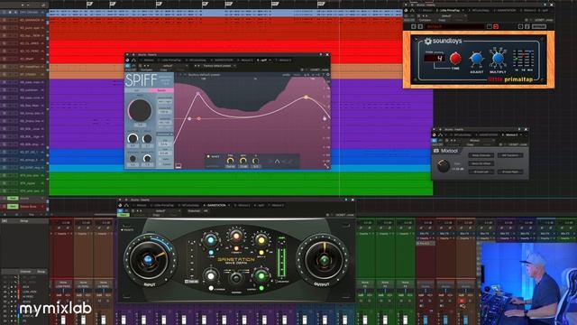Click Block DC Offset button in Mixtool
Screen dimensions: 577x325
[x=481, y=163]
